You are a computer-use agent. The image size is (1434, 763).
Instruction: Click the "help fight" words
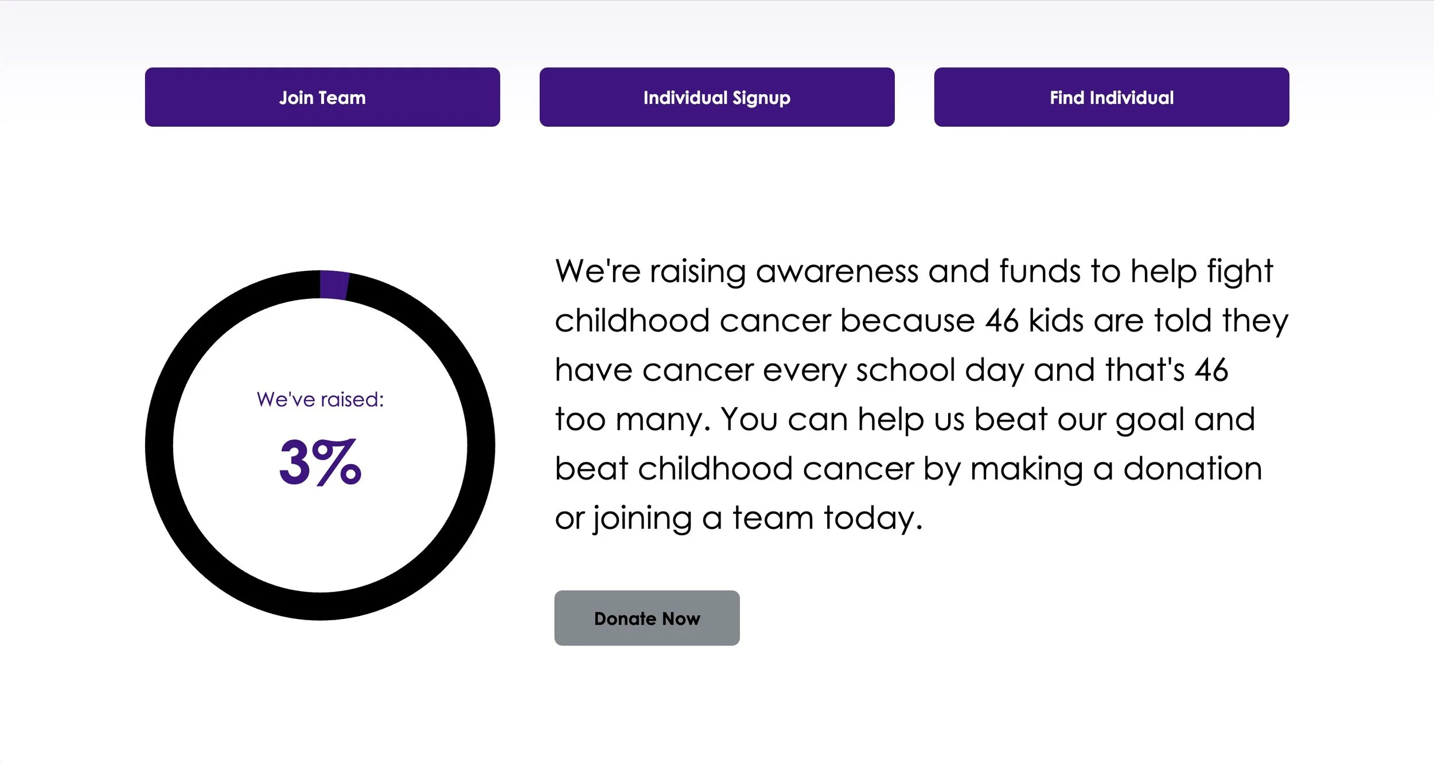coord(1202,271)
